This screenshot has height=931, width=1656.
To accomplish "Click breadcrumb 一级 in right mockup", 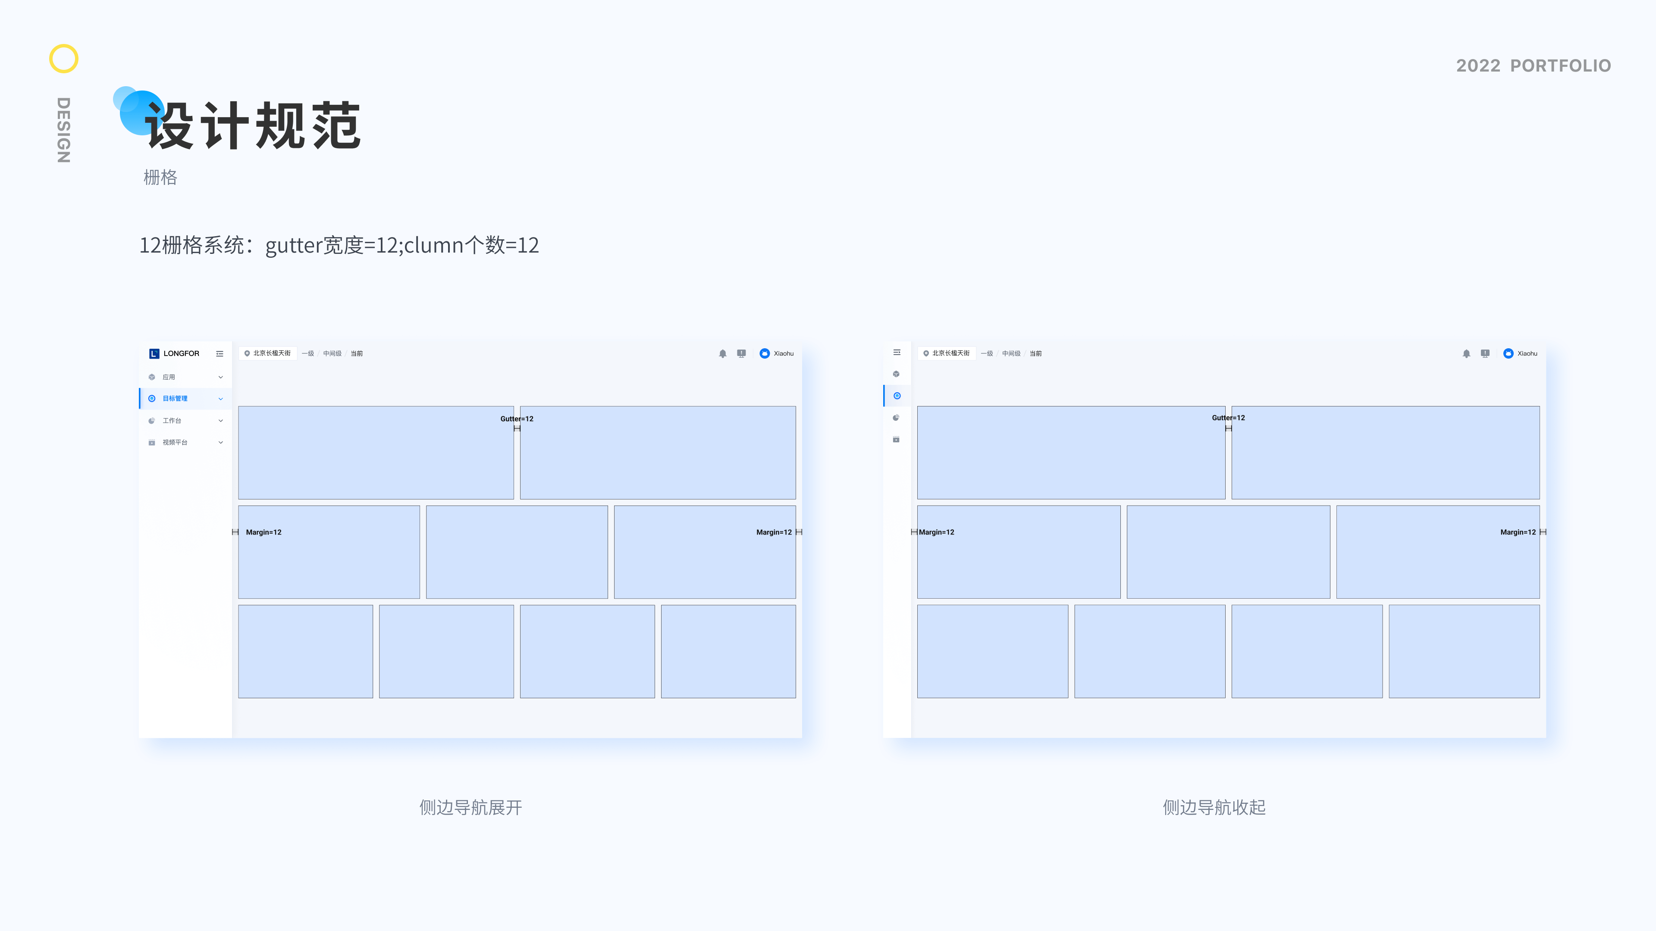I will (987, 353).
